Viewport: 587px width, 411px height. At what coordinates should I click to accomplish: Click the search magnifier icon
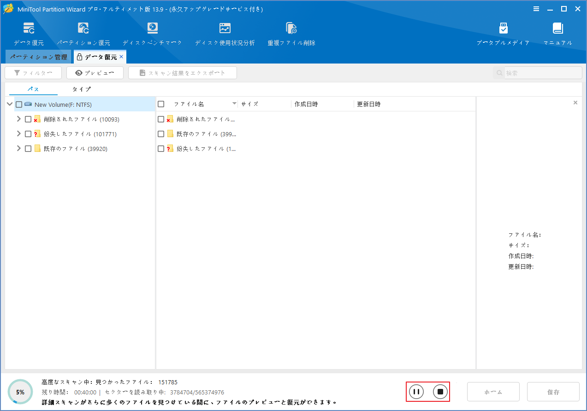pyautogui.click(x=499, y=73)
